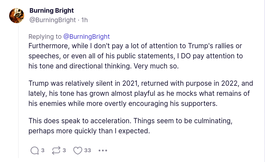The width and height of the screenshot is (265, 162).
Task: Repost this post using the arrows icon
Action: [56, 150]
